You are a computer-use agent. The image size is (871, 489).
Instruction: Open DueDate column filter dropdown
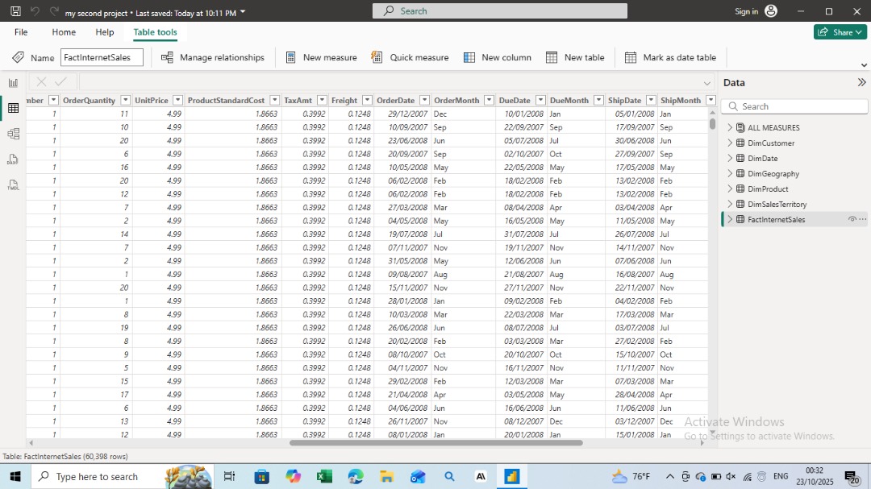tap(540, 100)
